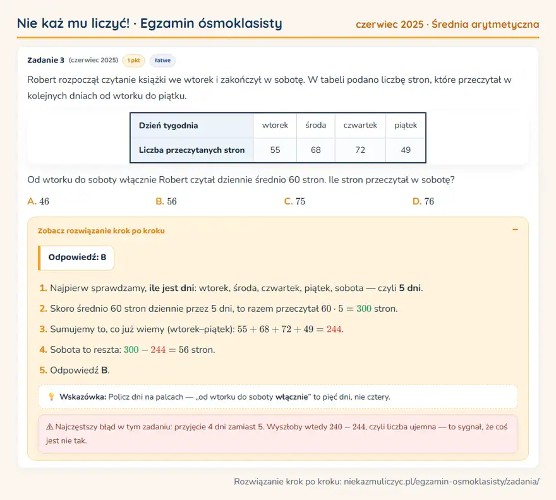Click the intro paragraph starting 'Robert rozpoczął'
Viewport: 556px width, 500px height.
(x=270, y=88)
